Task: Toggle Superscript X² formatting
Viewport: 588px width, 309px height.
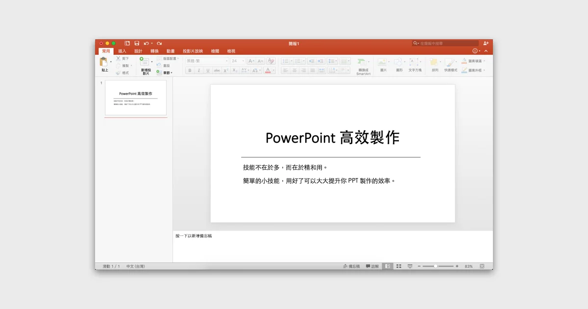Action: point(226,71)
